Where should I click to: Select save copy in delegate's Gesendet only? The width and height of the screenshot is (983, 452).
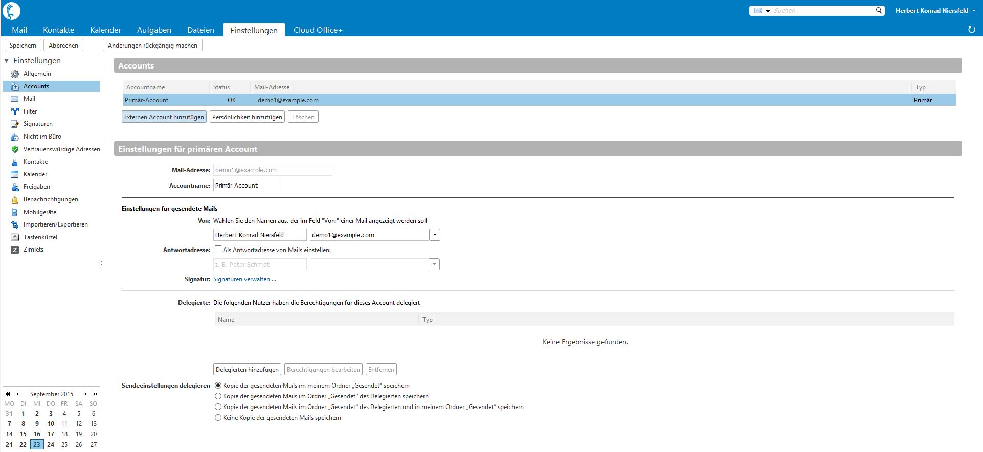tap(218, 396)
